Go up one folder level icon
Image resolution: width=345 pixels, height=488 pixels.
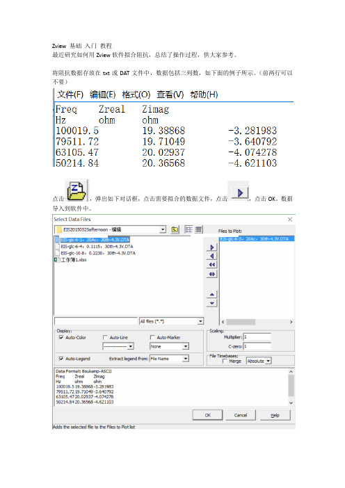click(175, 229)
